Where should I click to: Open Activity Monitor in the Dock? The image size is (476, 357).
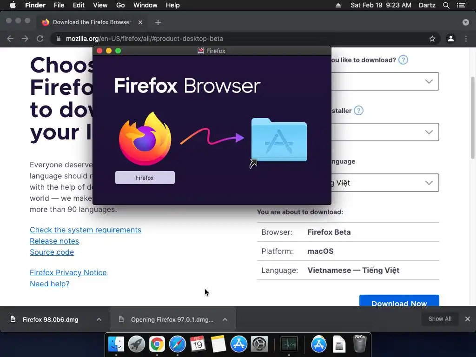click(289, 344)
